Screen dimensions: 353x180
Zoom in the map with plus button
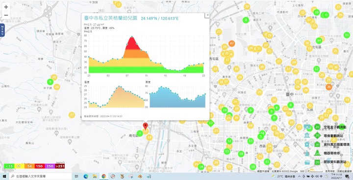6,7
